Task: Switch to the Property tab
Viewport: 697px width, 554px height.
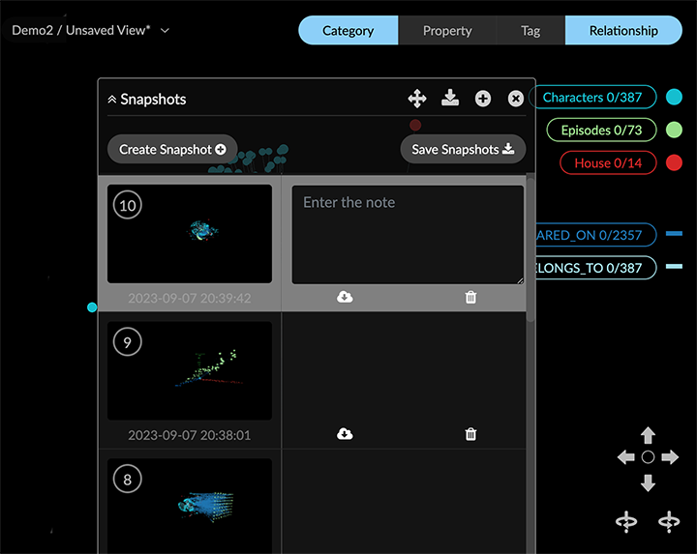Action: pyautogui.click(x=447, y=30)
